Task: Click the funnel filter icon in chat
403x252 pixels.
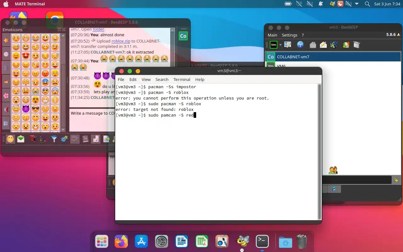Action: coord(54,139)
